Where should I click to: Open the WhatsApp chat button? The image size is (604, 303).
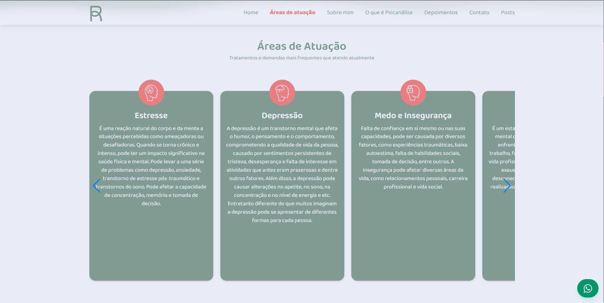(588, 288)
